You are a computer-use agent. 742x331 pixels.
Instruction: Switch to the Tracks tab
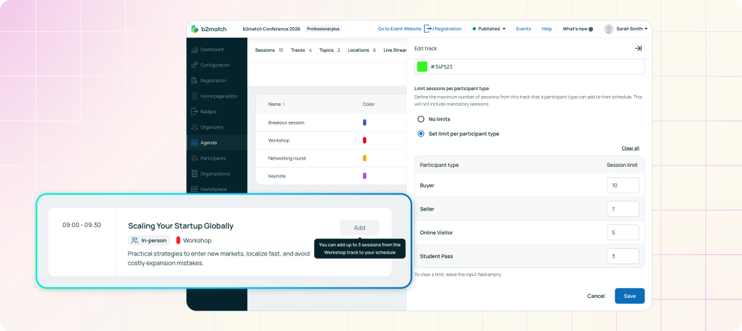301,50
